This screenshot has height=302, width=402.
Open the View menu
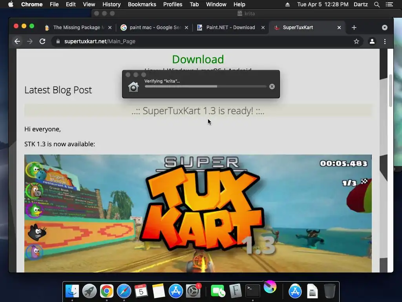point(89,4)
